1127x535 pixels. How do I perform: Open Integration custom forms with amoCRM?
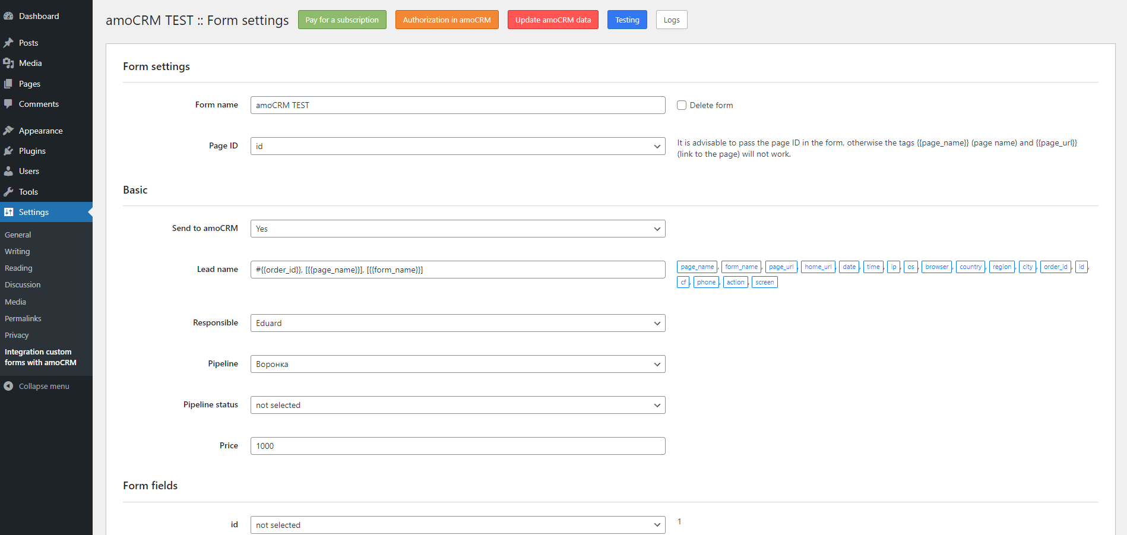[x=40, y=357]
